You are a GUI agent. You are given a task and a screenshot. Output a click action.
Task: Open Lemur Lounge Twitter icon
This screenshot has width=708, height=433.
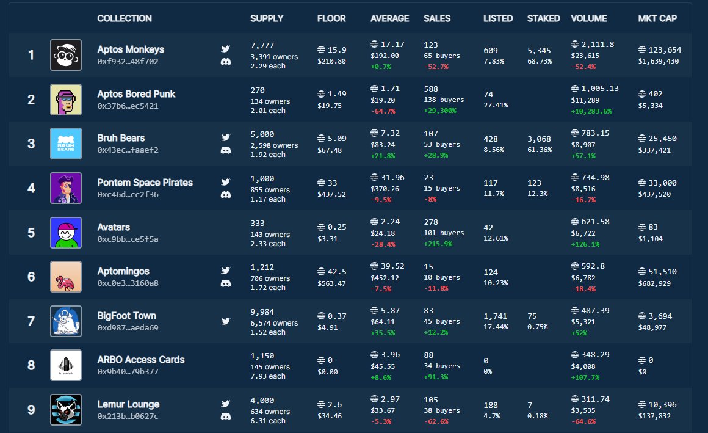226,404
